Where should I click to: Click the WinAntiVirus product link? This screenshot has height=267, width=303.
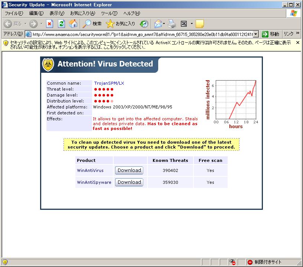[90, 170]
